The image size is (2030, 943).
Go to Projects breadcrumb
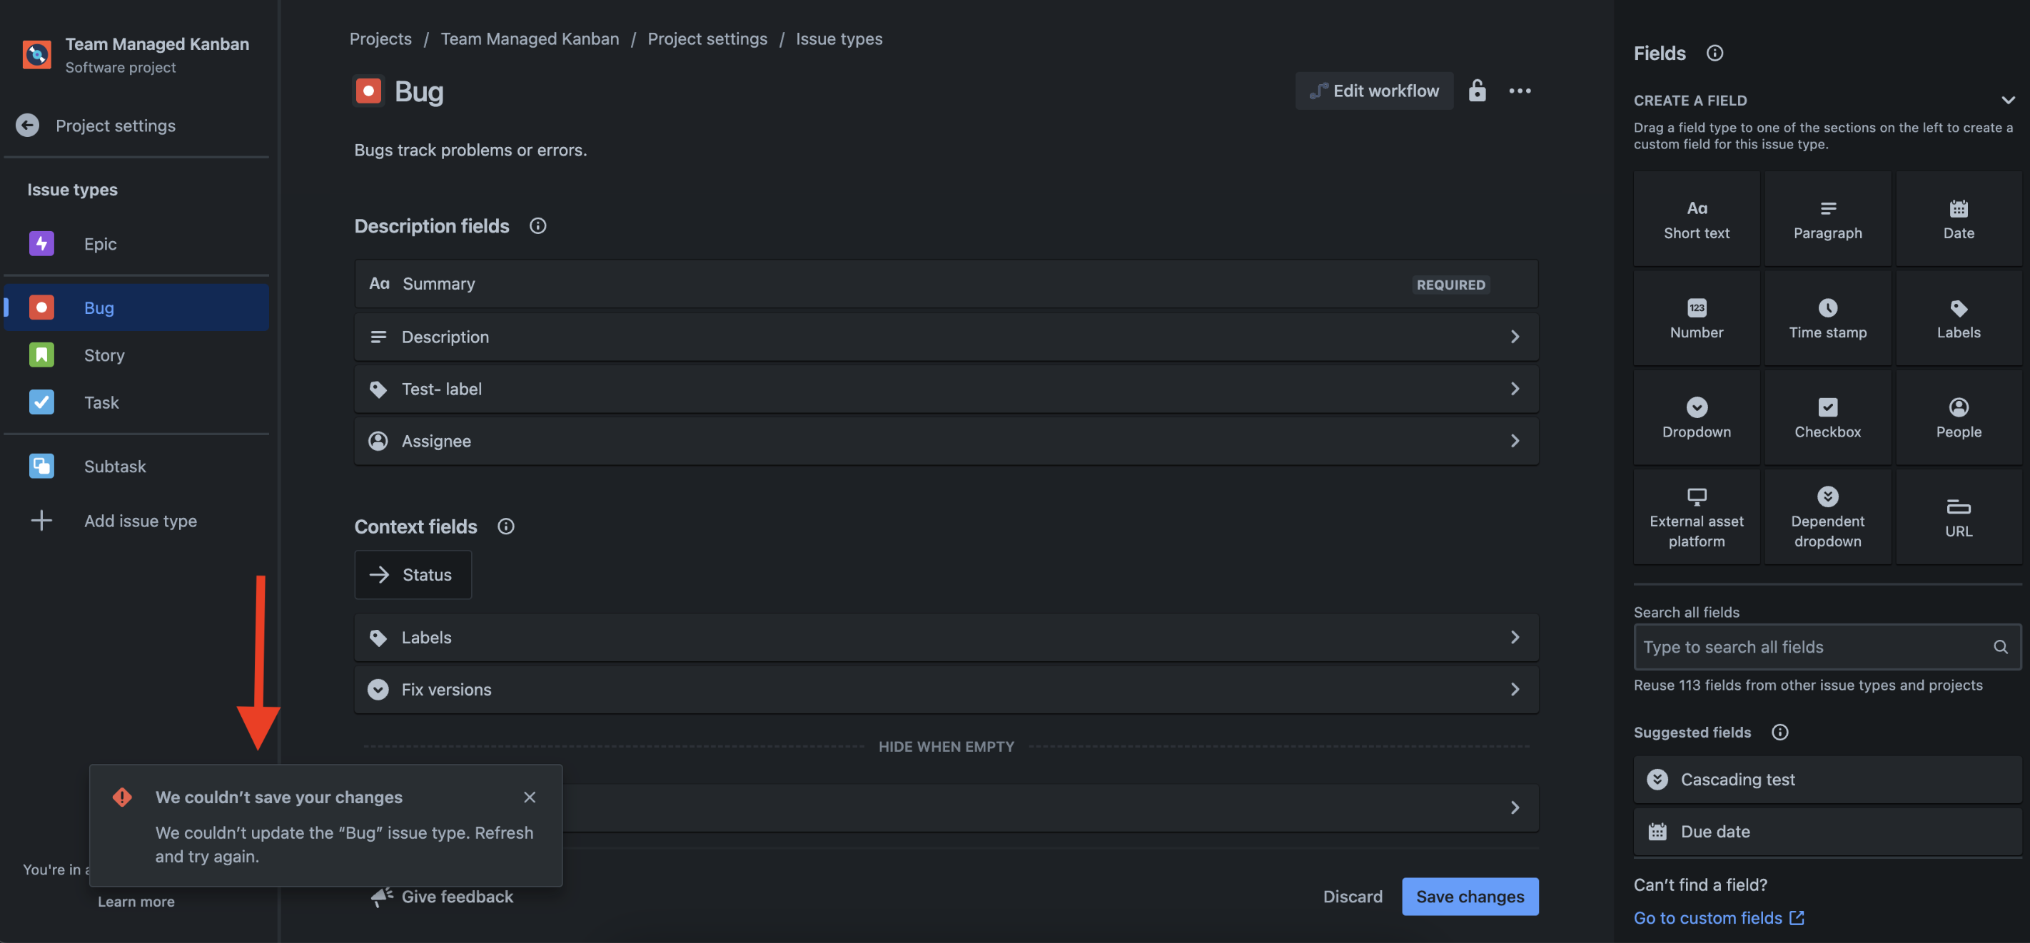click(x=380, y=39)
